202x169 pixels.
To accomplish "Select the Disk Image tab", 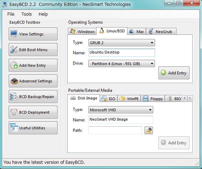I will click(x=84, y=98).
